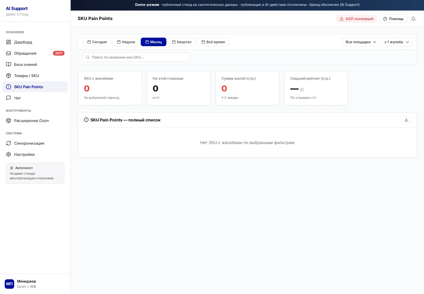Click the Обращения inbox icon

[9, 53]
